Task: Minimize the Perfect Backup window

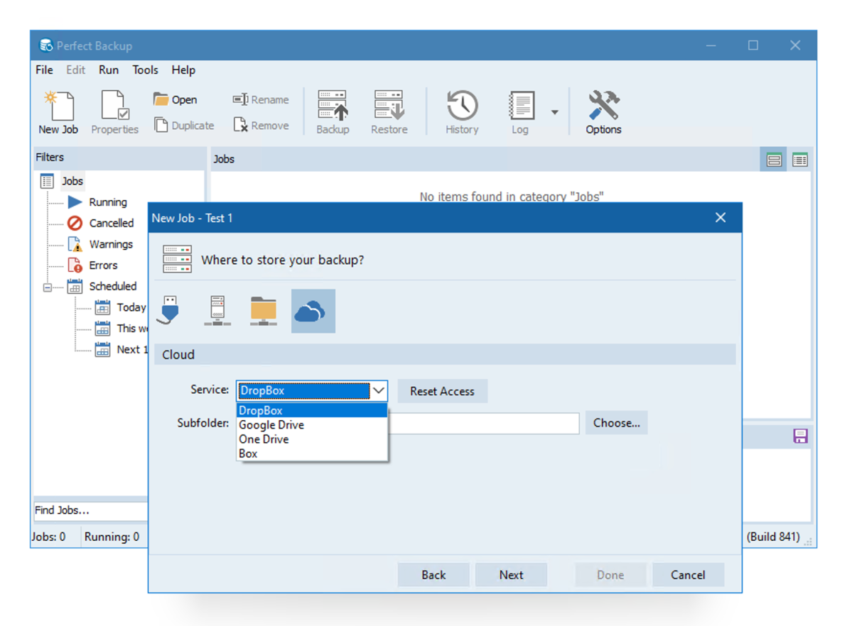Action: [711, 45]
